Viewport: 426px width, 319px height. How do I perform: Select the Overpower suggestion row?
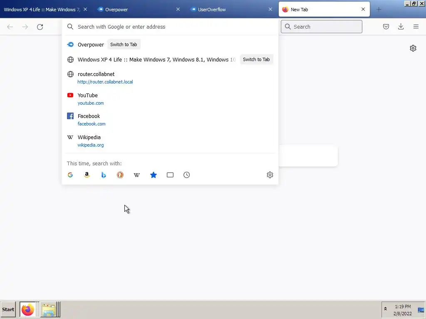tap(170, 44)
